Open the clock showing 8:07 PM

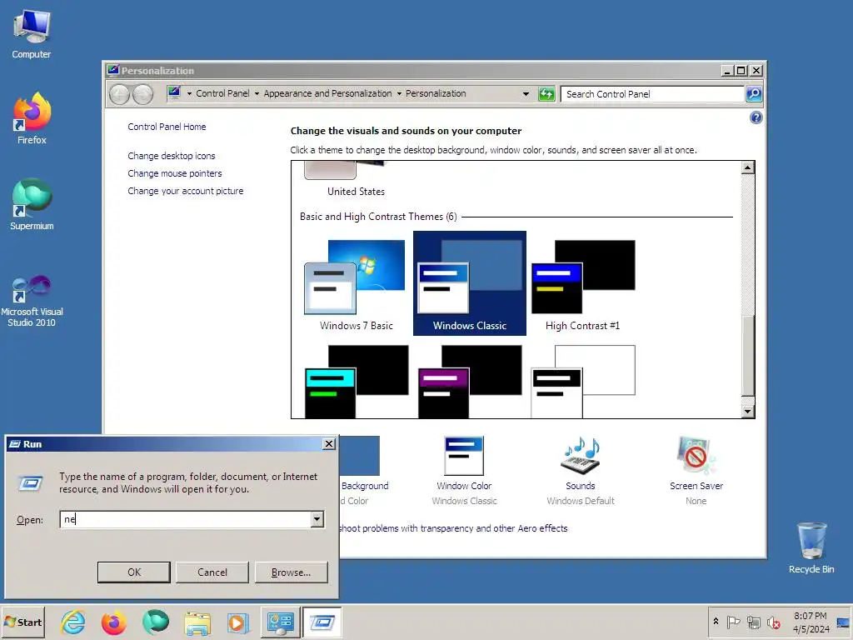pos(811,622)
